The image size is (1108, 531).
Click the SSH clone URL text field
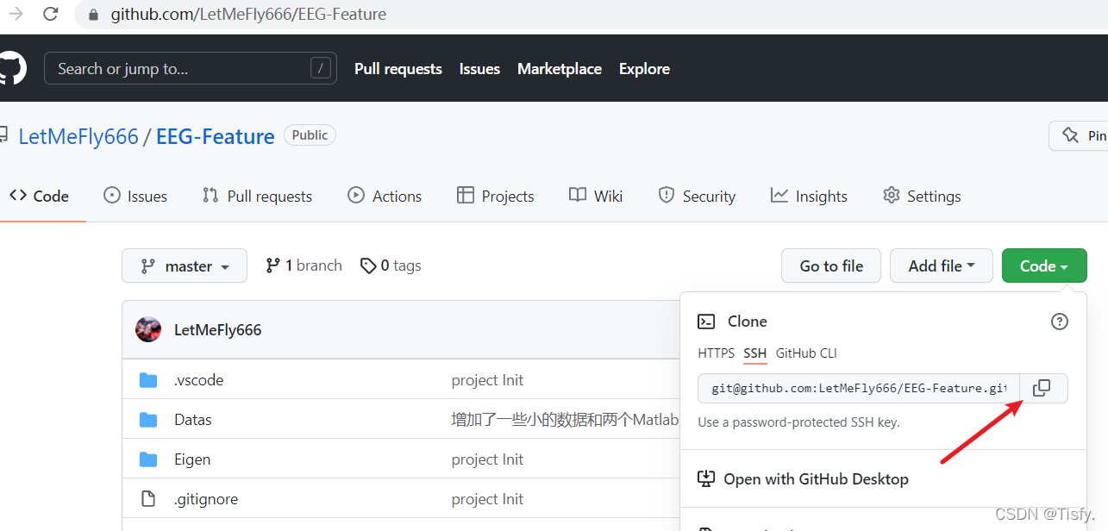tap(859, 388)
